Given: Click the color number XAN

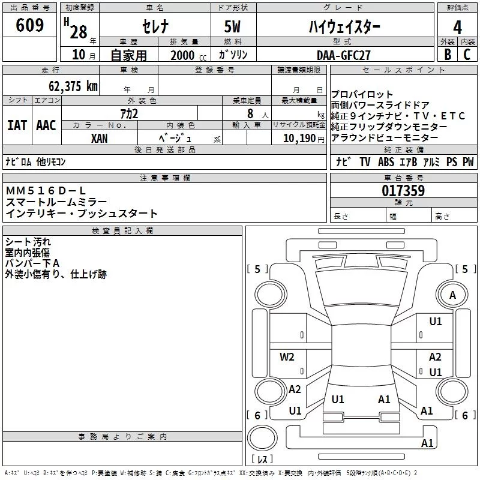Looking at the screenshot, I should point(99,139).
